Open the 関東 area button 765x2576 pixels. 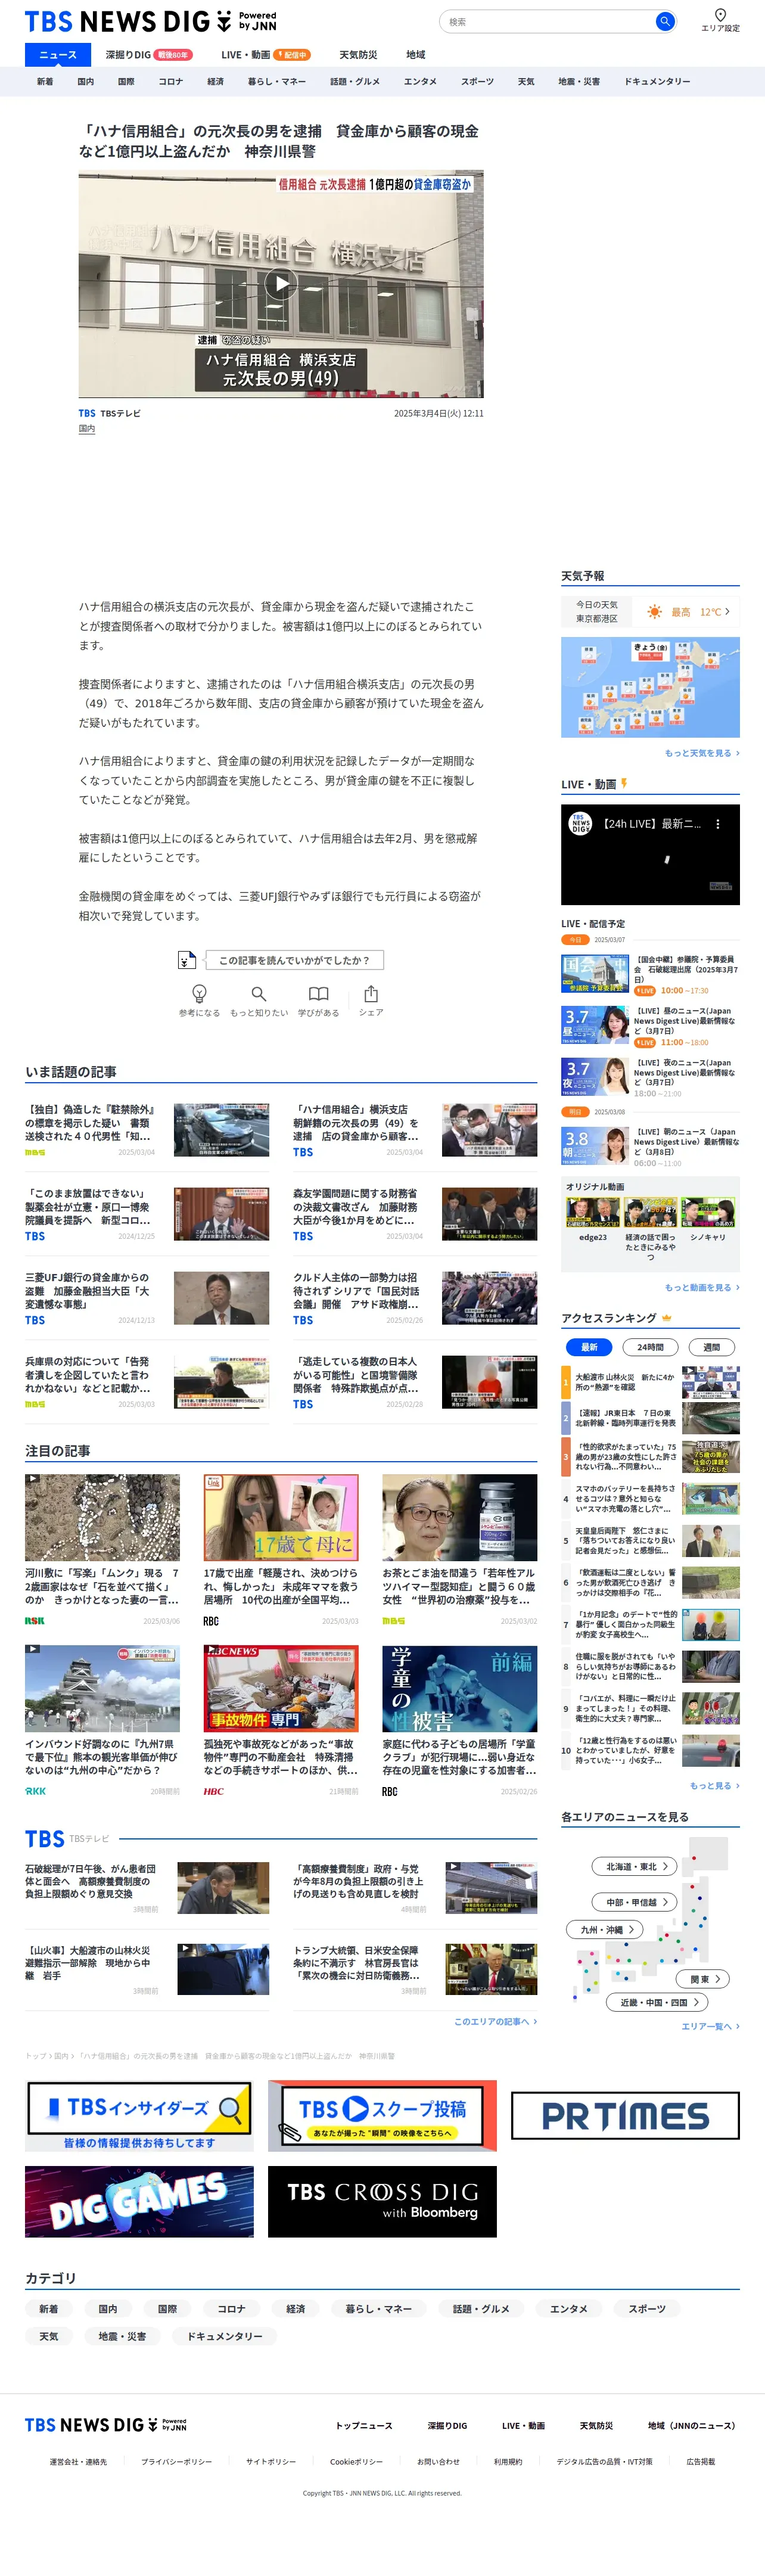click(703, 1979)
